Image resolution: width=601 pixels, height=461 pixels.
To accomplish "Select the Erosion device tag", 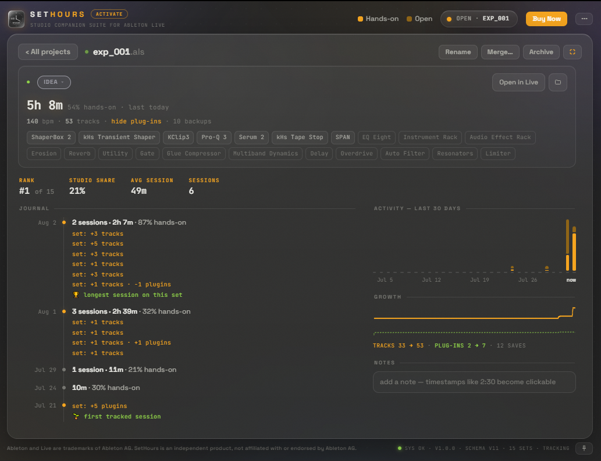I will tap(44, 154).
